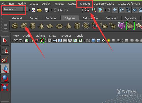The width and height of the screenshot is (142, 103).
Task: Toggle the curves selection mask icon
Action: click(x=128, y=10)
